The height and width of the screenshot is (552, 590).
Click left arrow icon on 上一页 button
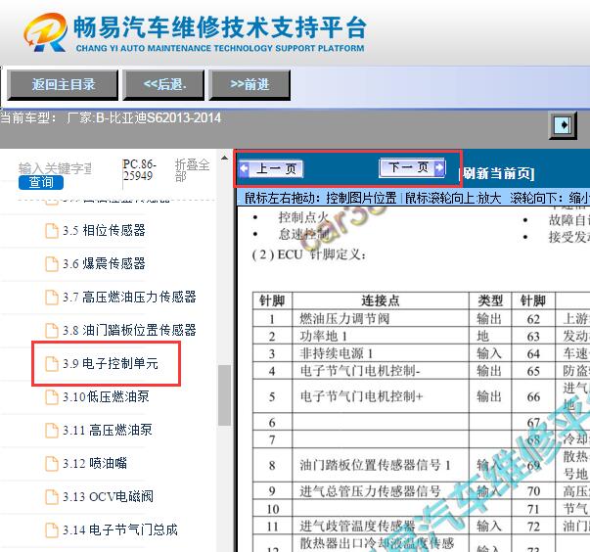point(245,168)
